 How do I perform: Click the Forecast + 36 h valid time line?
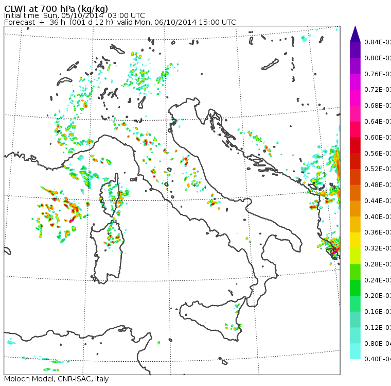point(120,22)
